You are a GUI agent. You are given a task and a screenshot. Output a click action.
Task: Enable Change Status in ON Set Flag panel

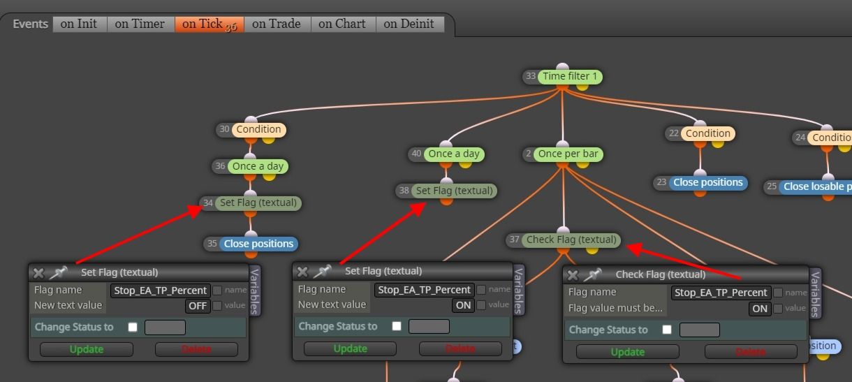pos(397,326)
